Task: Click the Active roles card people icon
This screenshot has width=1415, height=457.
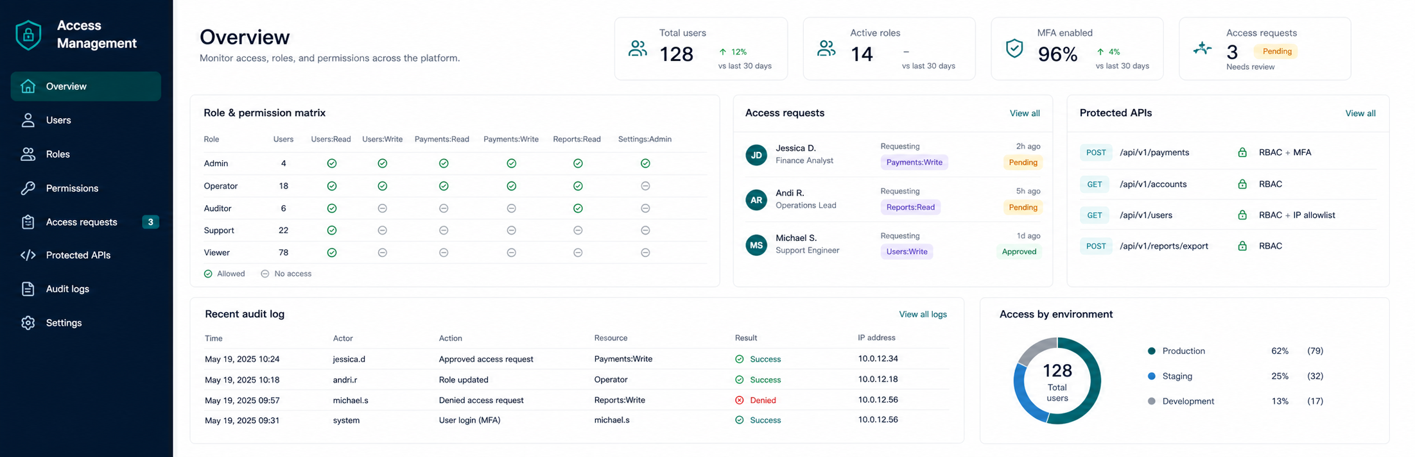Action: (x=826, y=49)
